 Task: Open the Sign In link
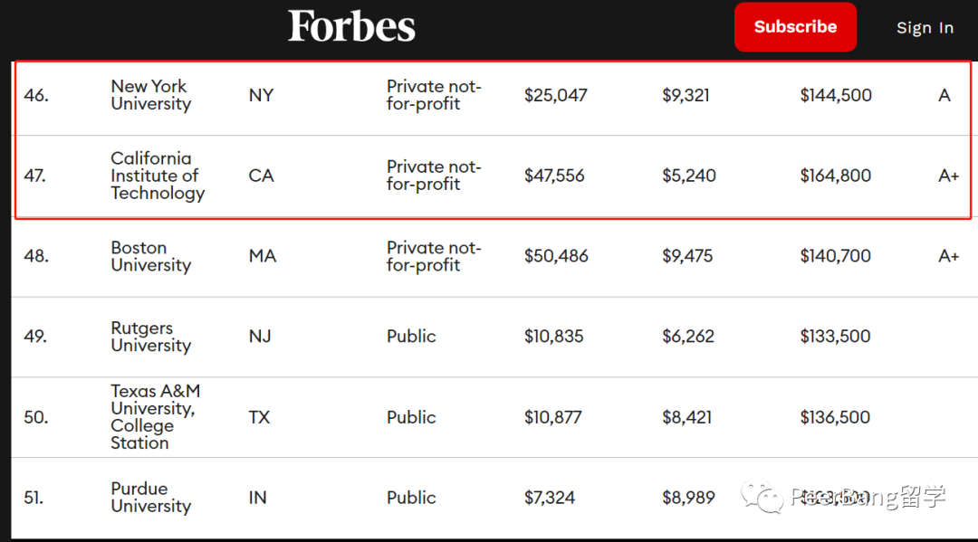pyautogui.click(x=925, y=27)
